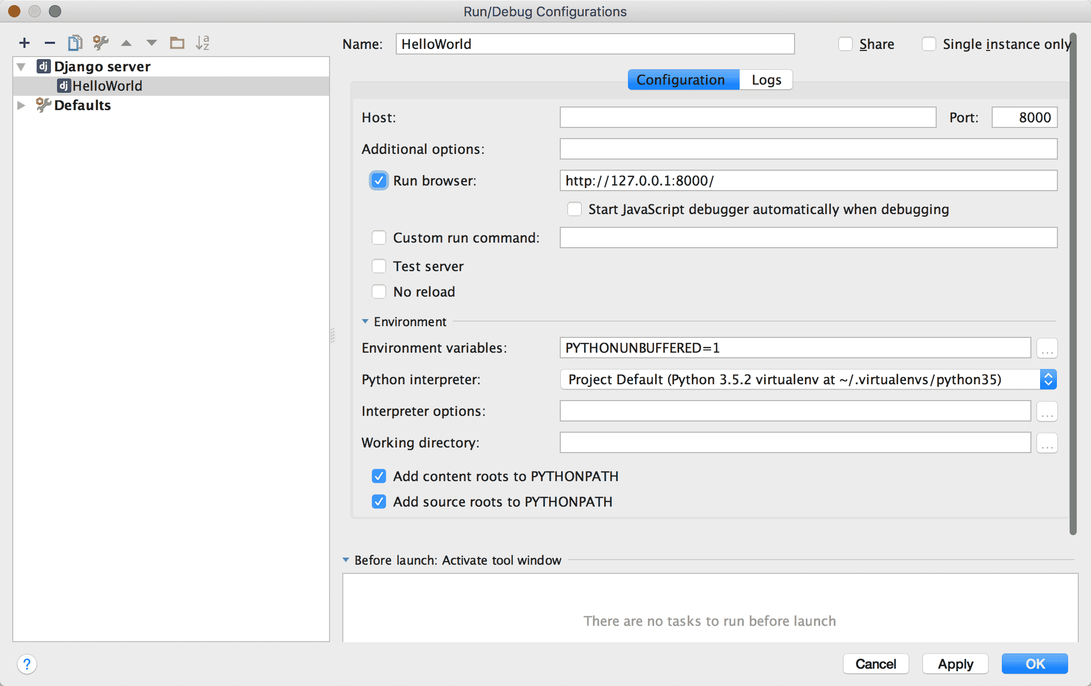Select HelloWorld configuration in tree
The image size is (1091, 686).
click(x=171, y=86)
